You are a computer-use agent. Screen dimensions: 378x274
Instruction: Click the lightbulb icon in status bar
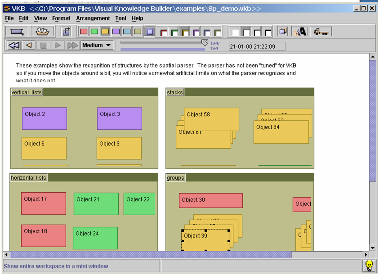click(369, 266)
